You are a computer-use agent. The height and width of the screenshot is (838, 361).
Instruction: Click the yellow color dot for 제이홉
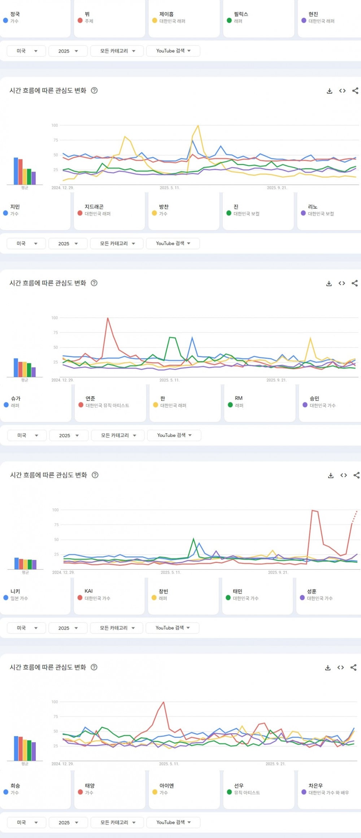pyautogui.click(x=155, y=21)
